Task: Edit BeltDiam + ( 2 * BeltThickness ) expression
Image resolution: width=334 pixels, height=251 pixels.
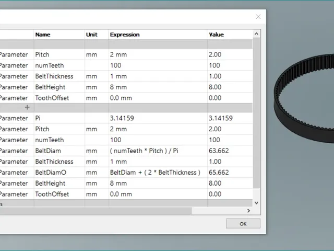Action: [x=158, y=173]
